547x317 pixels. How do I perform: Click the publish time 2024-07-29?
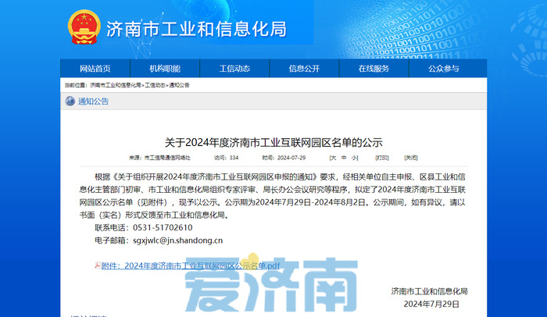click(x=291, y=158)
